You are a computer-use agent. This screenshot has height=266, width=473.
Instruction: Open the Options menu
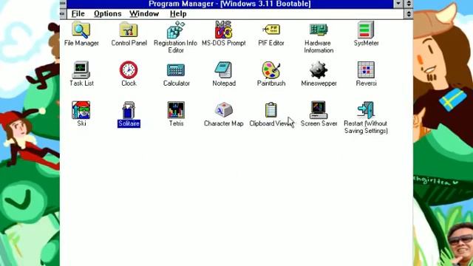(108, 14)
